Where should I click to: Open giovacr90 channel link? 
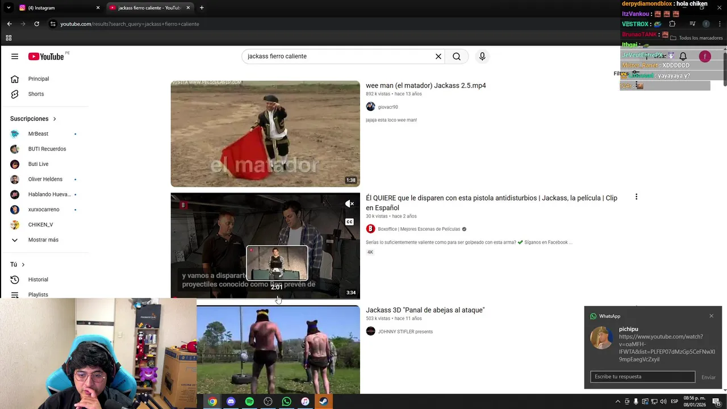tap(388, 107)
